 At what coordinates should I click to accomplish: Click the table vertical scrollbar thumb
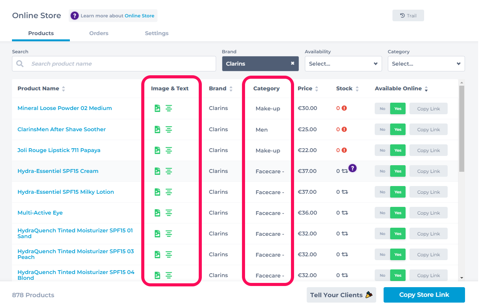click(x=462, y=129)
